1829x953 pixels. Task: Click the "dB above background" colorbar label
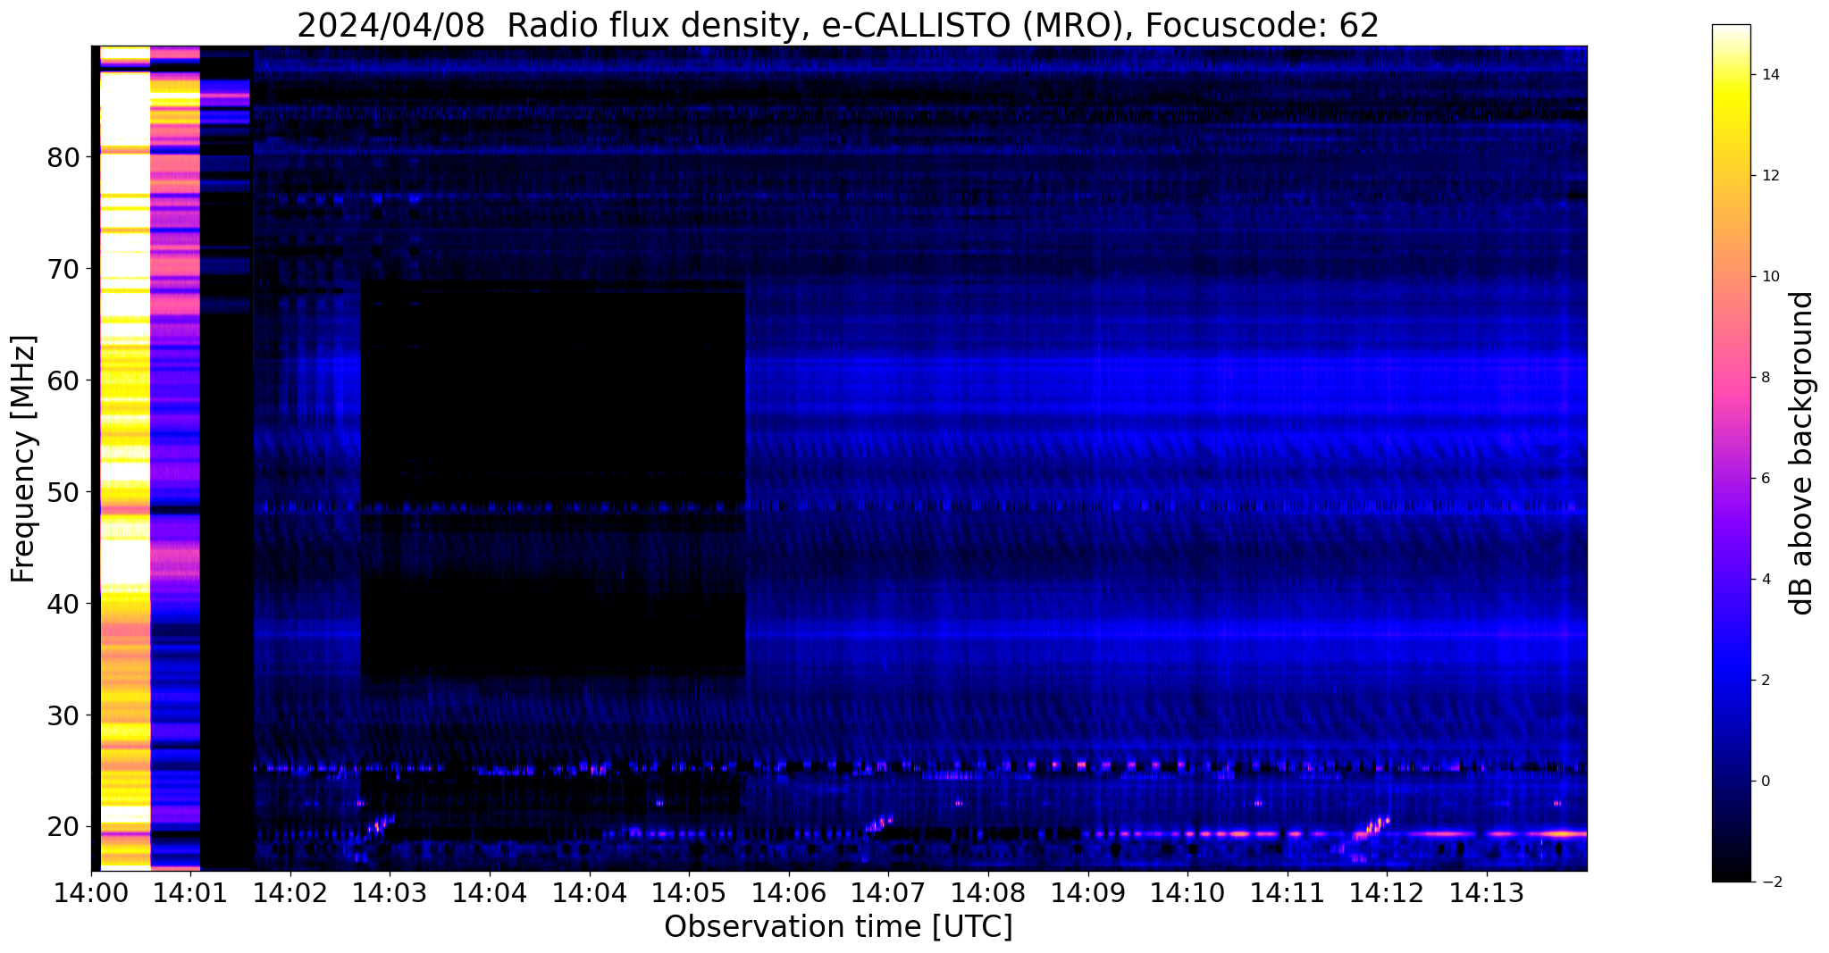1802,453
